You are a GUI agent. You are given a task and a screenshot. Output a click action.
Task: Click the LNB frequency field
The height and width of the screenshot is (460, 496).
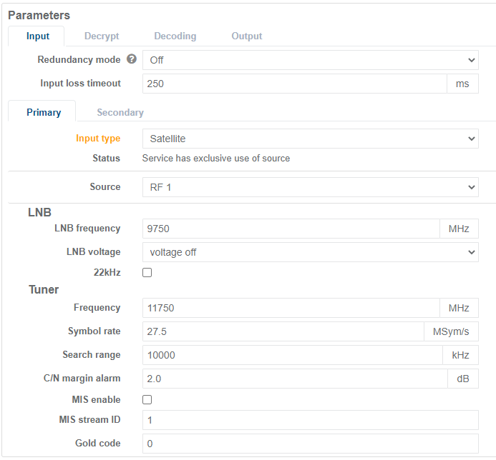[x=291, y=229]
